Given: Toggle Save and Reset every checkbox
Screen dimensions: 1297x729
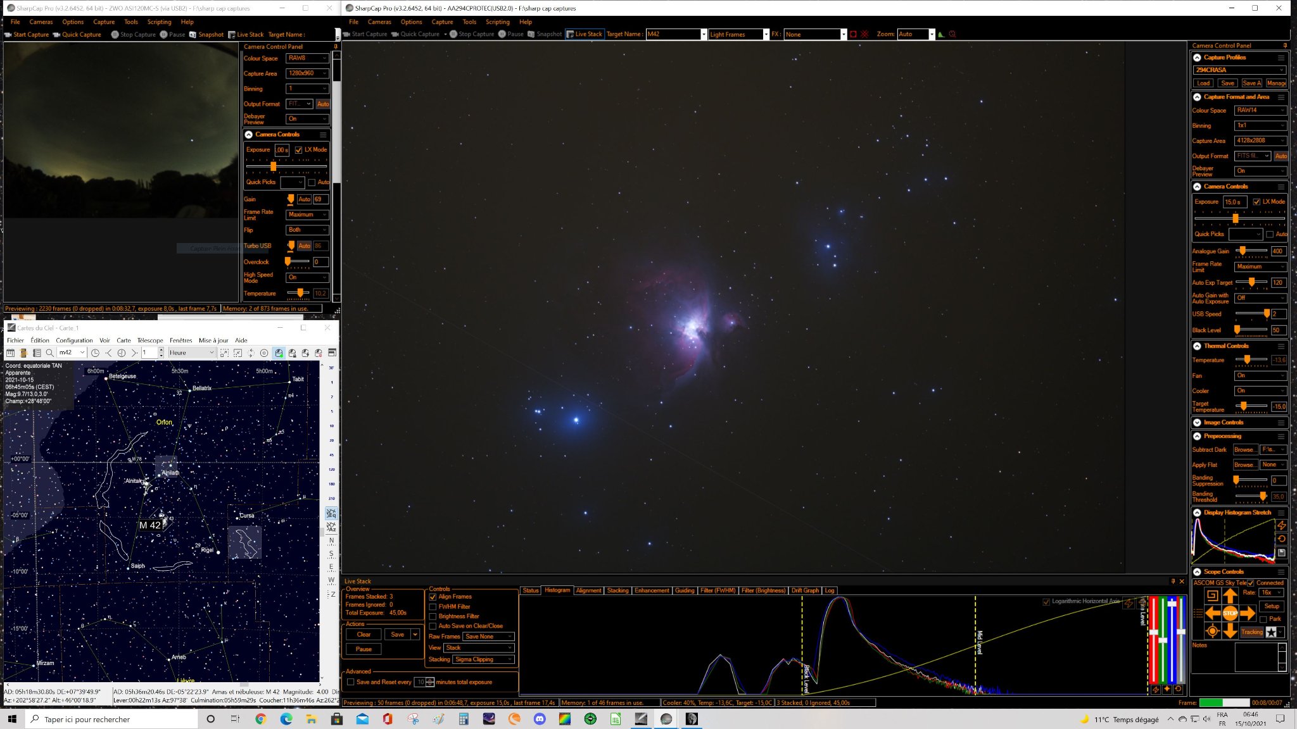Looking at the screenshot, I should point(350,682).
